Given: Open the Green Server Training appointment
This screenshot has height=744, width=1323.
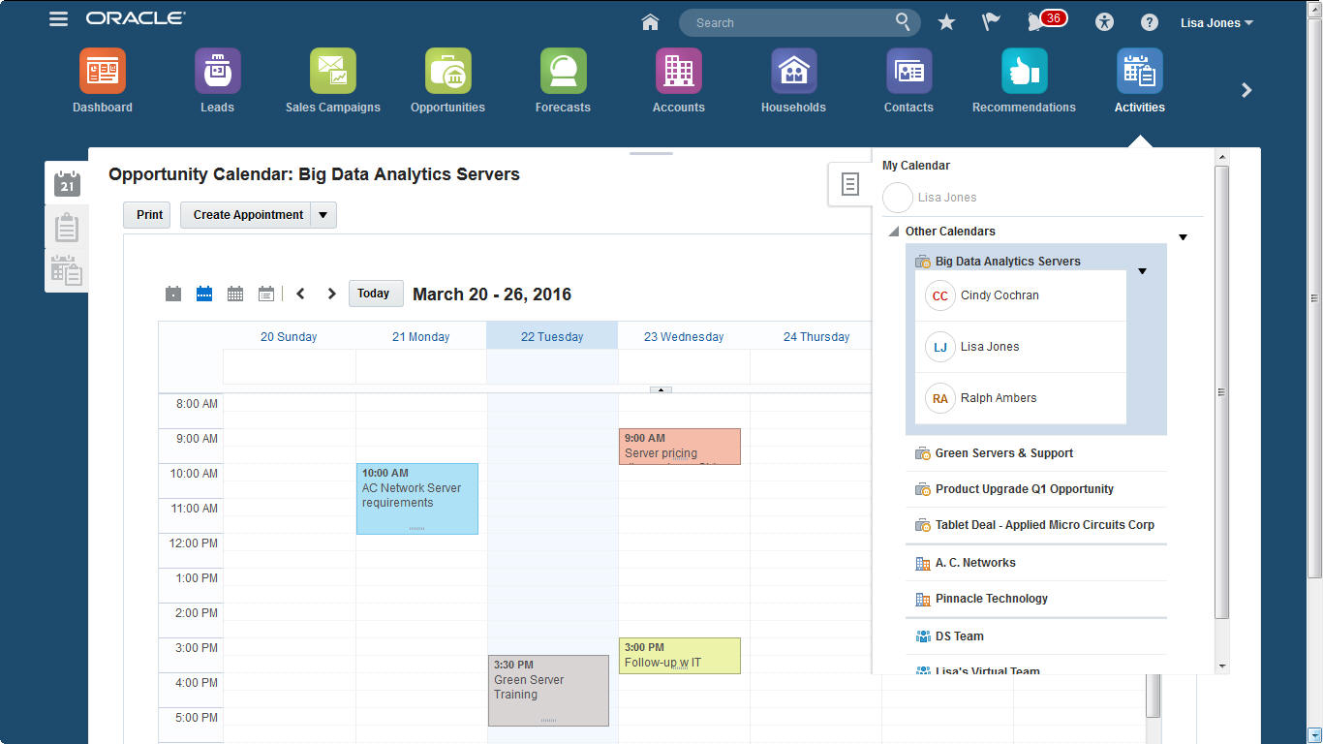Looking at the screenshot, I should point(549,691).
